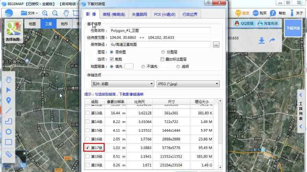The height and width of the screenshot is (172, 307).
Task: Open the 矢量路网 tab
Action: 139,14
